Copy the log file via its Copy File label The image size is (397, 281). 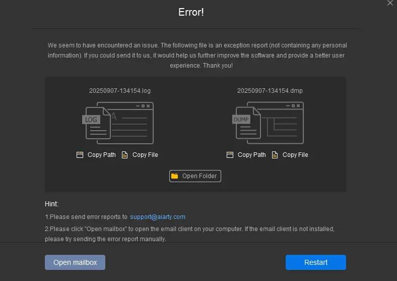[x=145, y=155]
